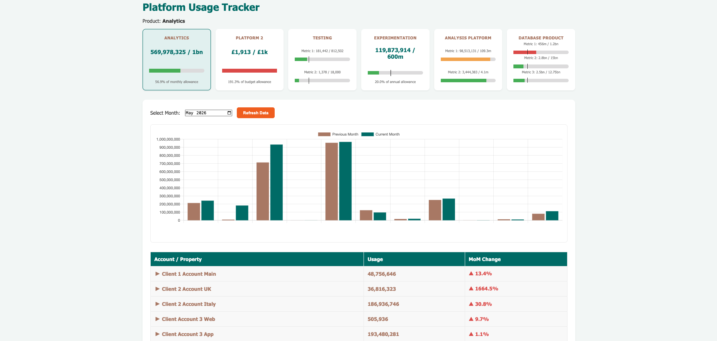Screen dimensions: 717x341
Task: Select the Analysis Platform card
Action: tap(468, 59)
